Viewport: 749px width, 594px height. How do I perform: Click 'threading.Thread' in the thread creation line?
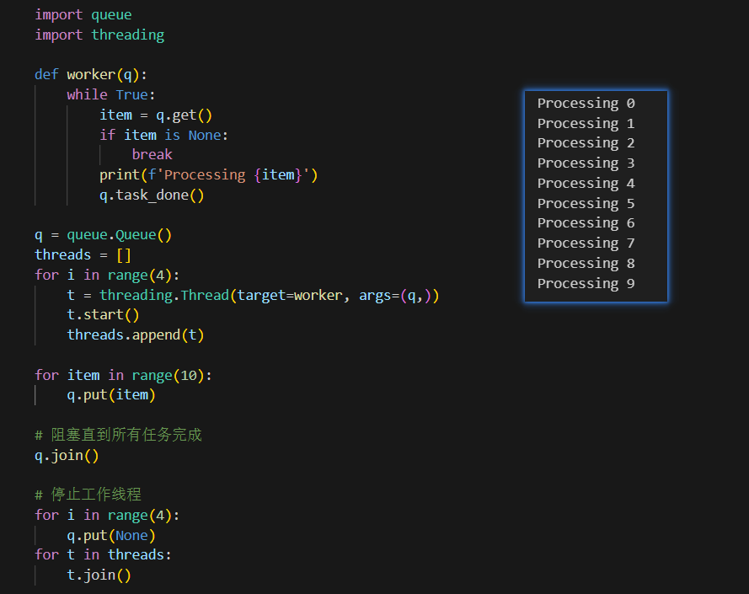tap(163, 295)
